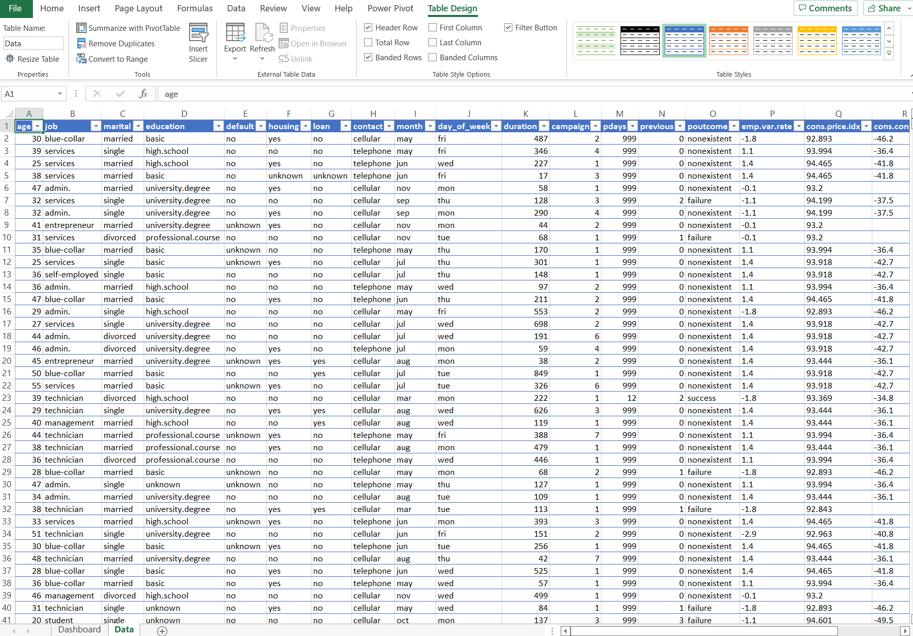Switch to the Dashboard sheet tab
Viewport: 913px width, 636px height.
(x=79, y=629)
